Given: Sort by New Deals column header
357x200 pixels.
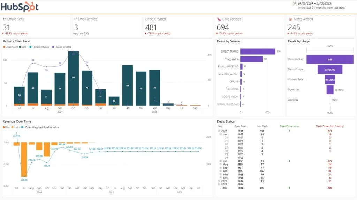Looking at the screenshot, I should tap(262, 126).
